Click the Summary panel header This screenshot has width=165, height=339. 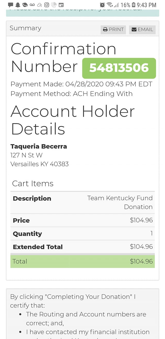pyautogui.click(x=82, y=28)
